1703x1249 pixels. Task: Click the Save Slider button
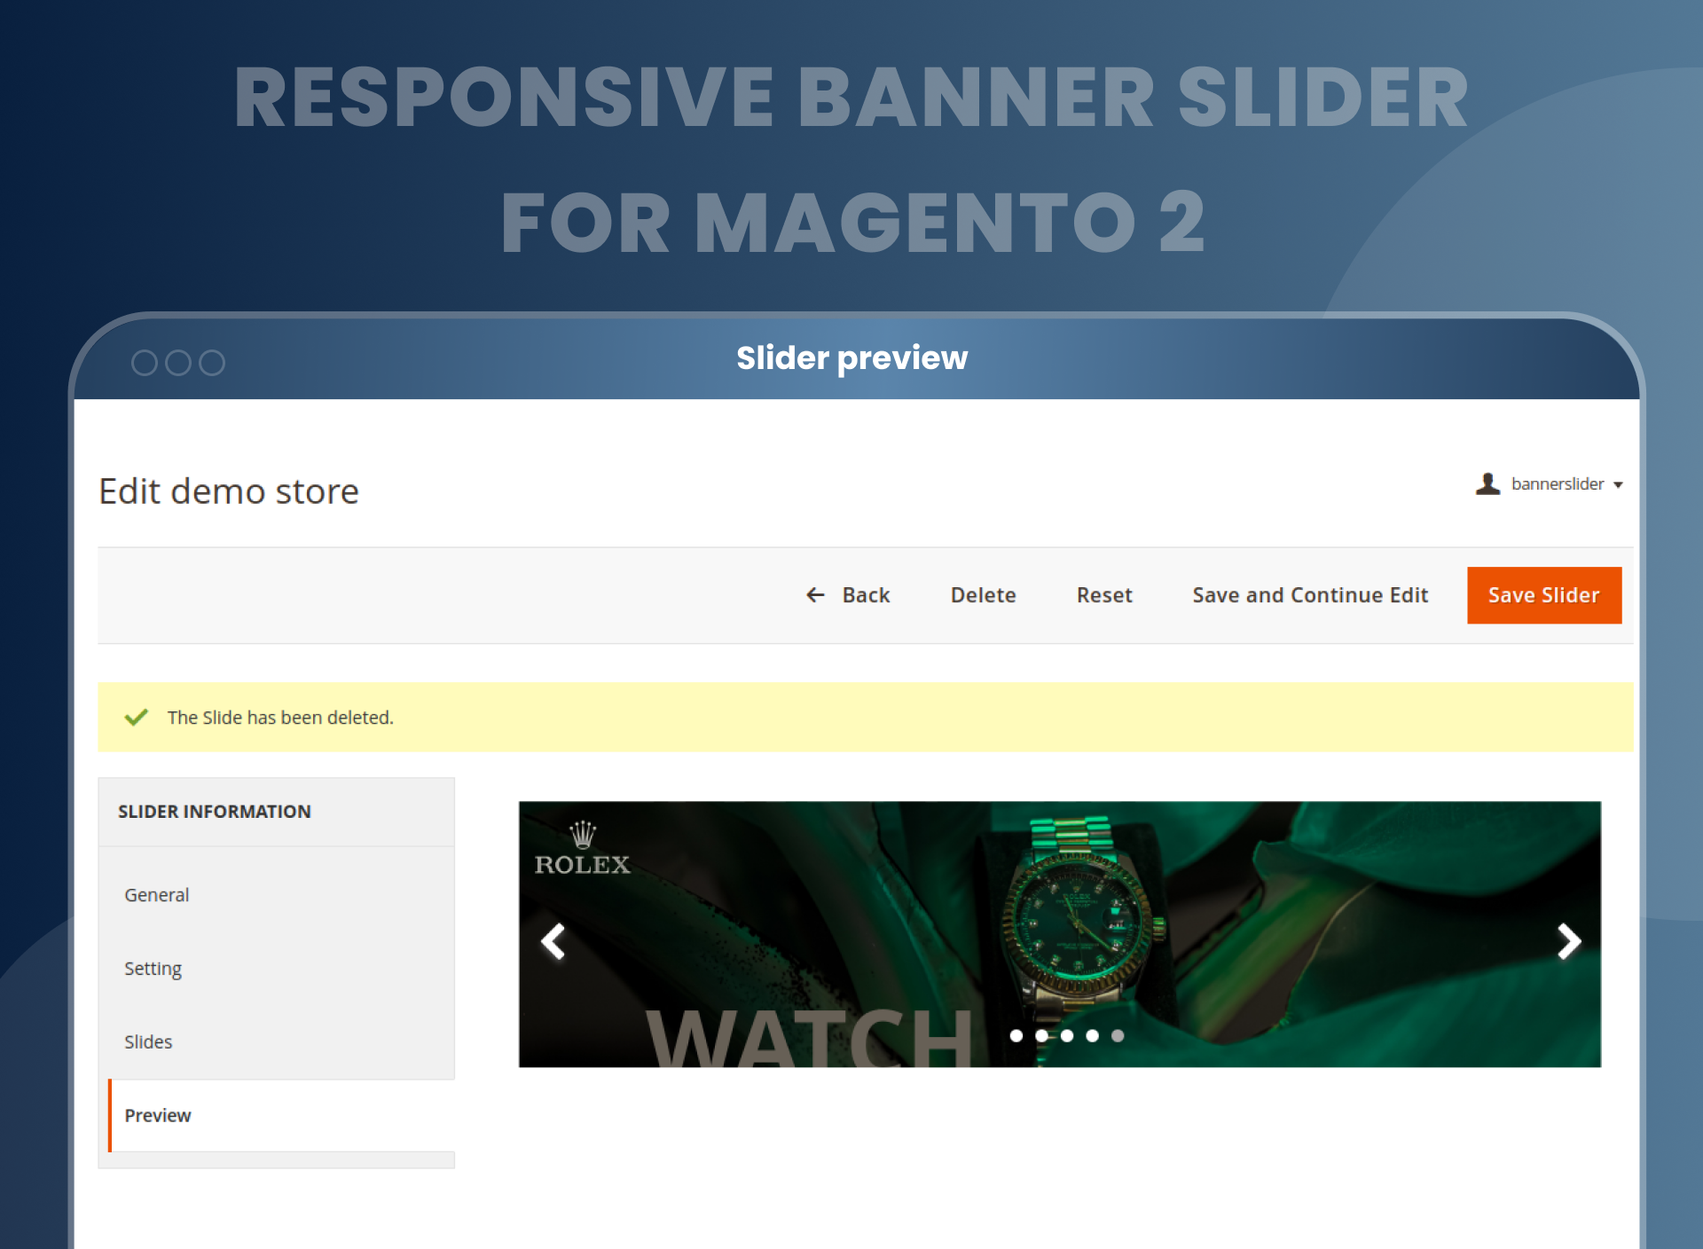[x=1543, y=595]
